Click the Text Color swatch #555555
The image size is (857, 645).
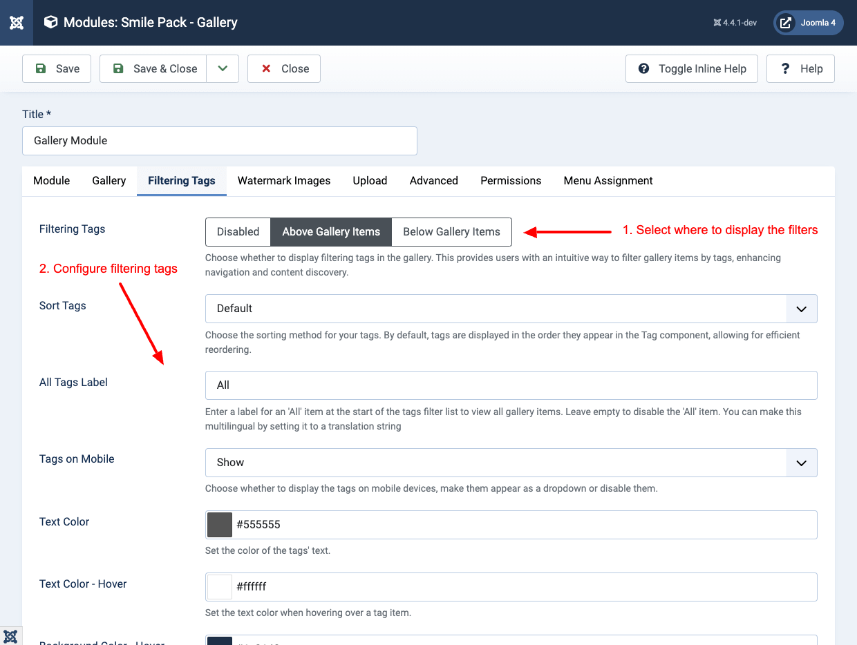[220, 525]
